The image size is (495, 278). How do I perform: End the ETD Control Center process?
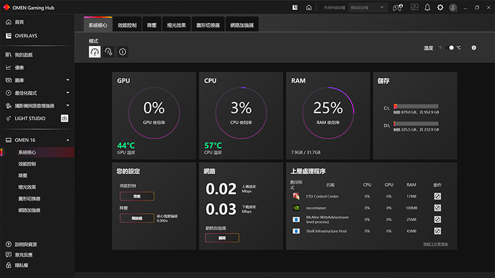(x=437, y=196)
